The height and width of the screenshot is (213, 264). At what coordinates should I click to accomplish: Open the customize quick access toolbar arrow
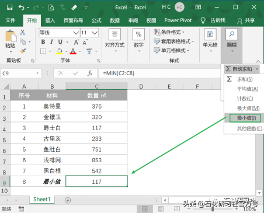click(86, 8)
